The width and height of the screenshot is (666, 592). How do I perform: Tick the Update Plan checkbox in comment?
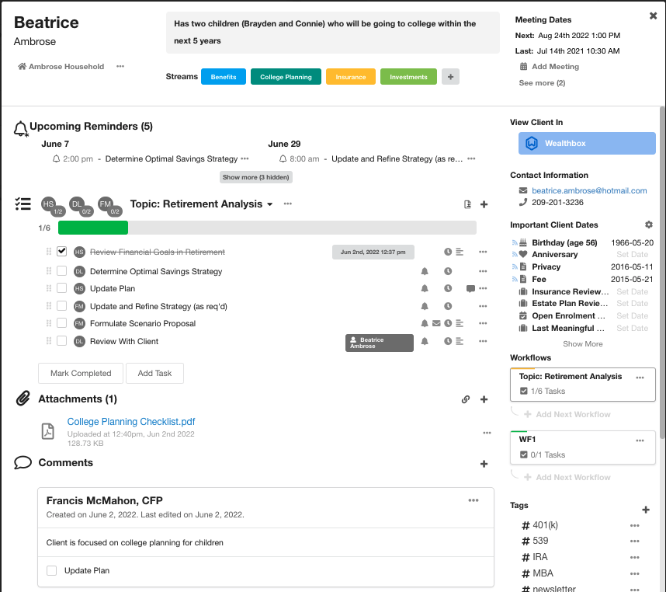point(52,570)
